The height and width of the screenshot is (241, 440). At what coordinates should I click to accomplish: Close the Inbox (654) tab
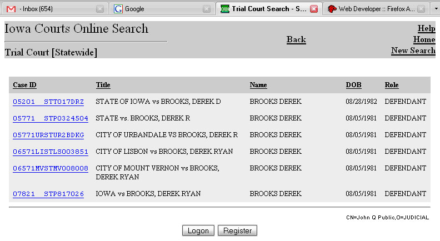pyautogui.click(x=99, y=9)
